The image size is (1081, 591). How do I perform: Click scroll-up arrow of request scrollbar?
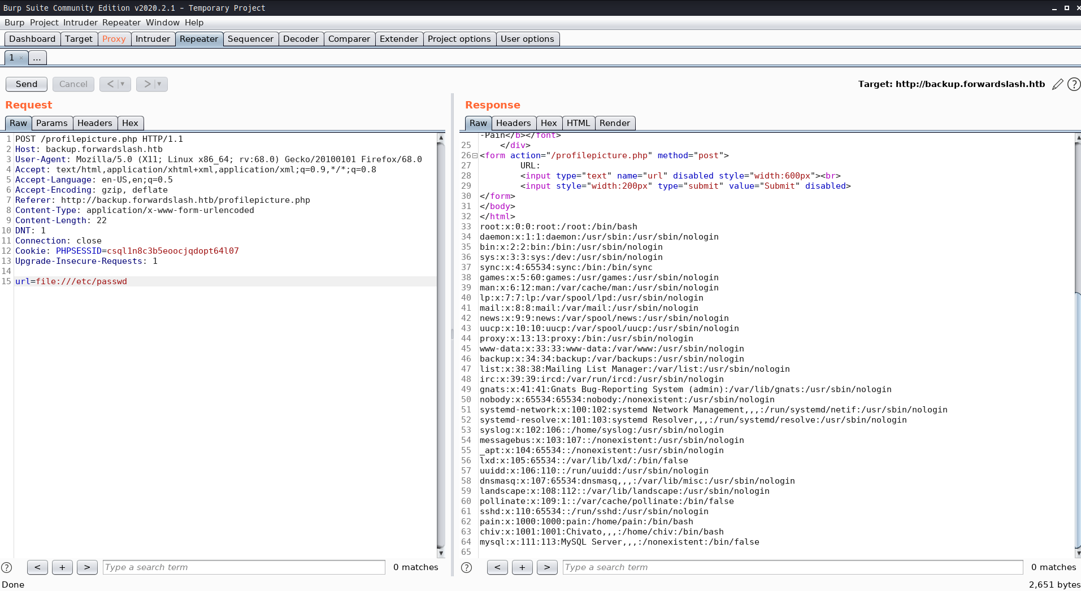click(441, 137)
